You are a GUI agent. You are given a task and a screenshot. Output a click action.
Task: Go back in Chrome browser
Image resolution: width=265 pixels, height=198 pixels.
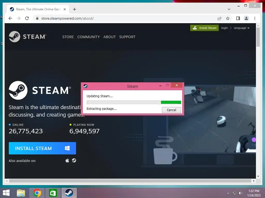pyautogui.click(x=10, y=18)
